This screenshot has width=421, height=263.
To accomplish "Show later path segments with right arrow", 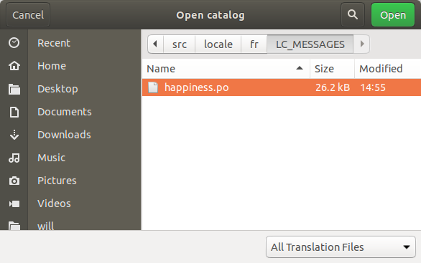I will (x=361, y=44).
